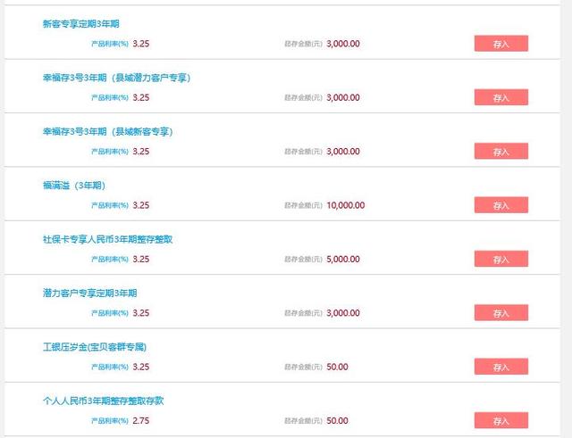Open the 福满溢（3年期）product link

pos(74,186)
